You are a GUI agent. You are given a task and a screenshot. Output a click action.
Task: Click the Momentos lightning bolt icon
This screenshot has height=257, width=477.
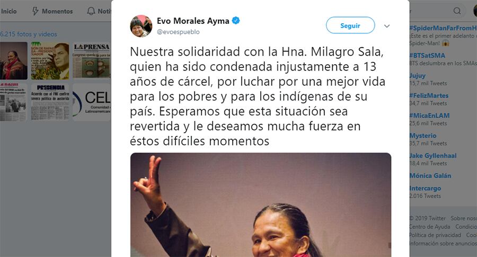point(36,11)
